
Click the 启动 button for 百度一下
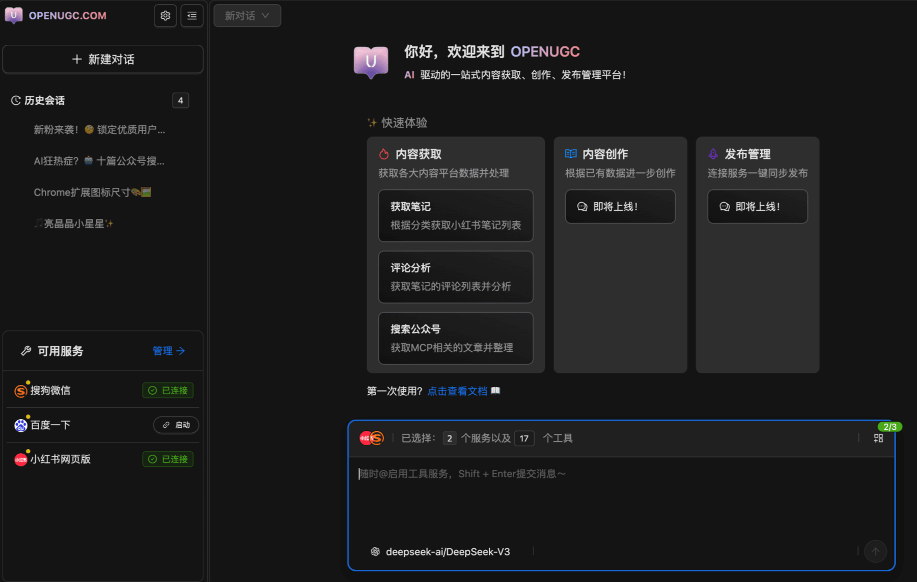click(176, 425)
